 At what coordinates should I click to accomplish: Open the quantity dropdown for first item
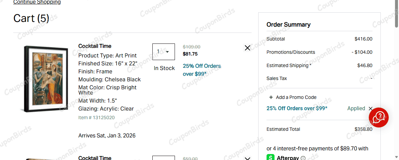[163, 52]
